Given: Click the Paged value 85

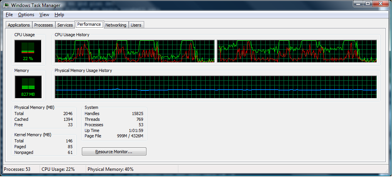Looking at the screenshot, I should [x=70, y=147].
